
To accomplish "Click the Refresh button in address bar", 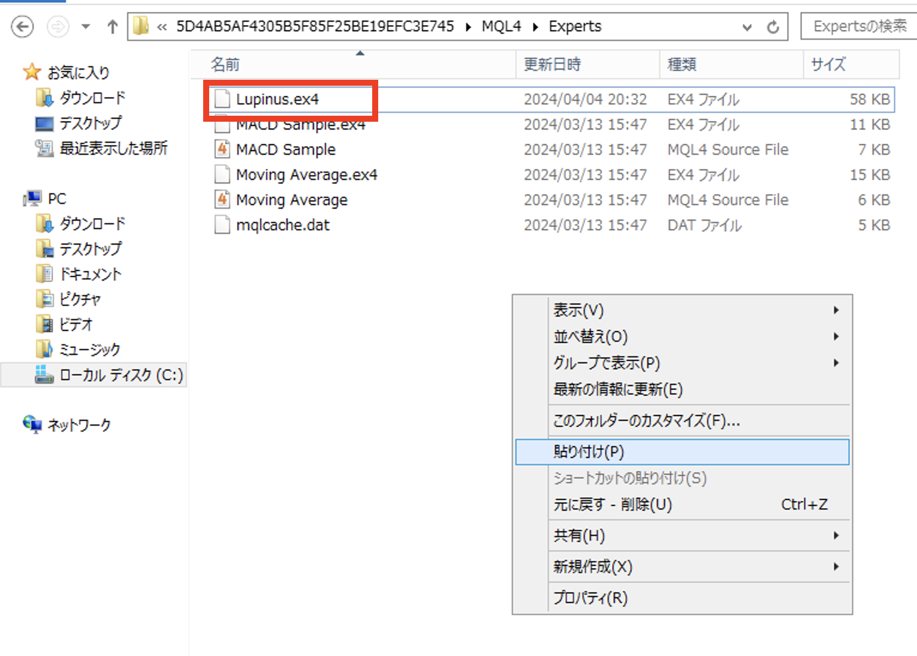I will click(773, 27).
